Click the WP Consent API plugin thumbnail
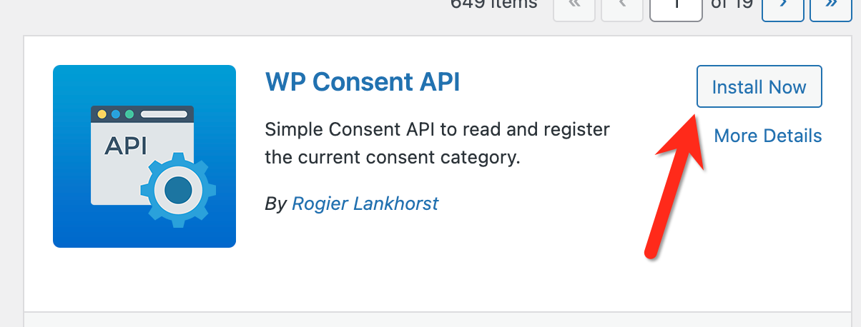 click(144, 156)
